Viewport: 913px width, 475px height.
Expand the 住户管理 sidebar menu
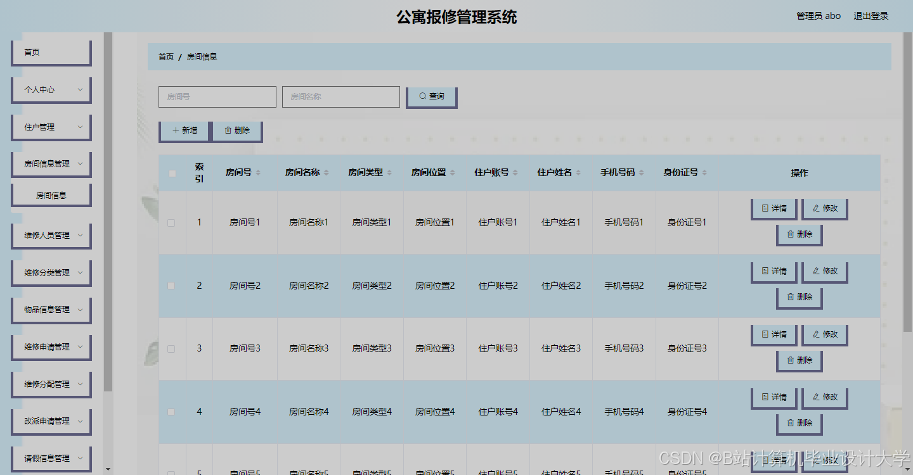[x=51, y=127]
